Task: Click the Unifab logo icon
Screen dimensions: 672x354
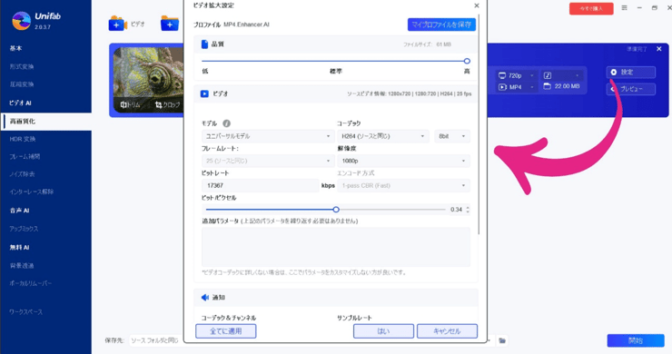Action: pyautogui.click(x=21, y=21)
